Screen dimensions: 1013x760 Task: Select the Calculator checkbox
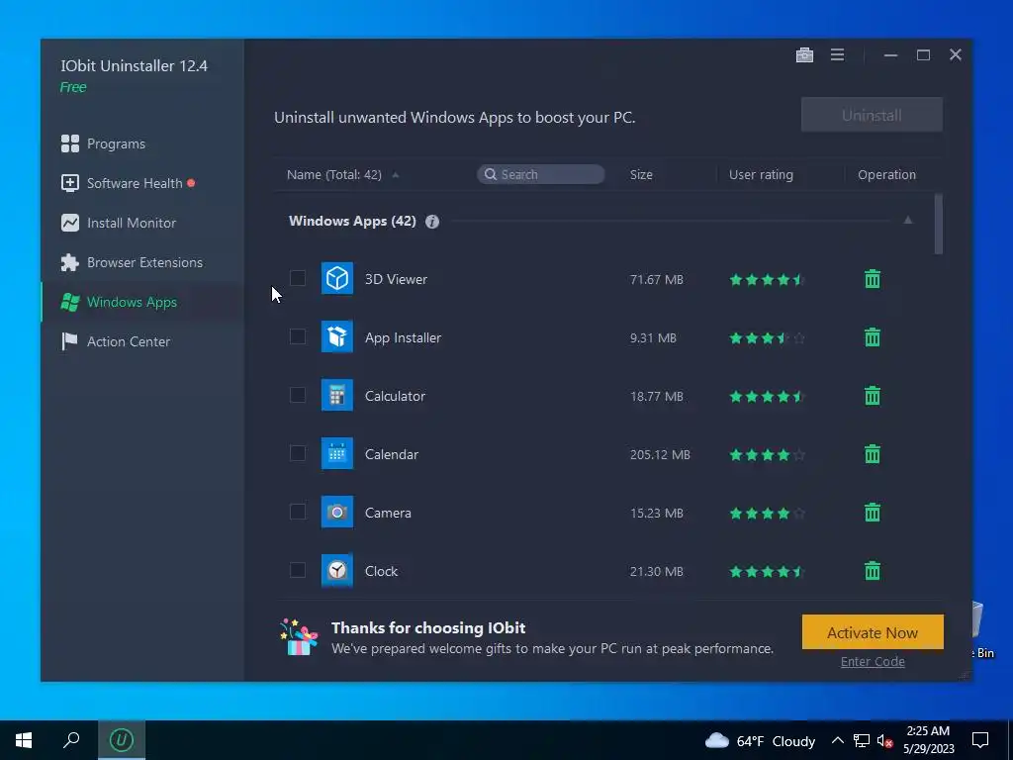pos(298,395)
